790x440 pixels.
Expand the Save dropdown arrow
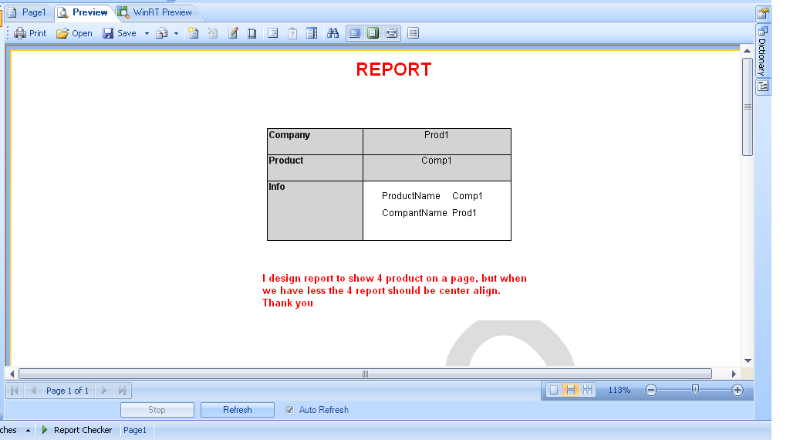point(147,34)
